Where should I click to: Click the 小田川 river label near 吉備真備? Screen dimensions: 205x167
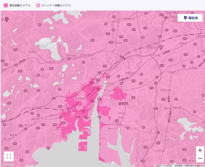pyautogui.click(x=94, y=59)
